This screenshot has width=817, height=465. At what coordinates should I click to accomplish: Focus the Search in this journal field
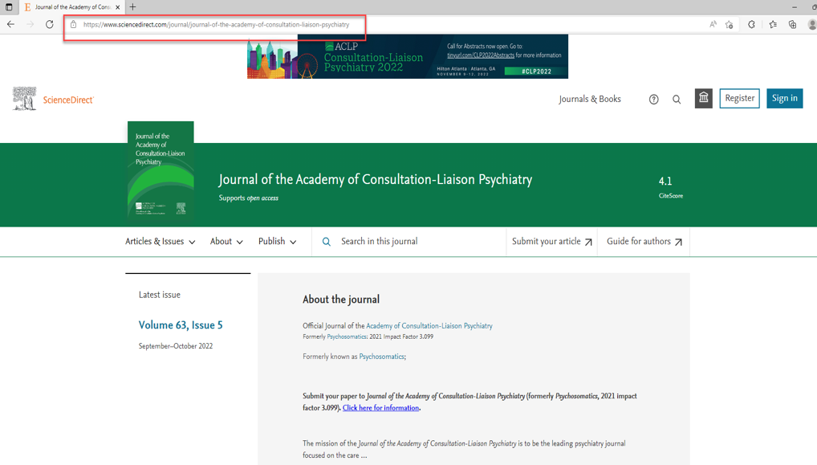pyautogui.click(x=409, y=242)
